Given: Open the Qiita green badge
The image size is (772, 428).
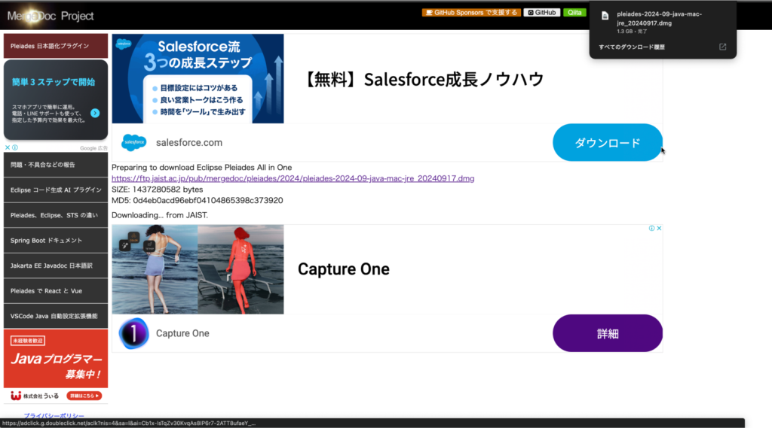Looking at the screenshot, I should click(574, 13).
